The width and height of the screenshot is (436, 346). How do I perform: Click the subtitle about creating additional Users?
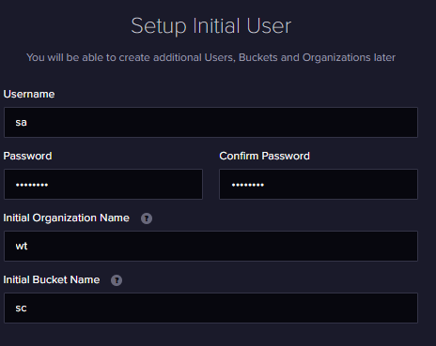click(210, 57)
